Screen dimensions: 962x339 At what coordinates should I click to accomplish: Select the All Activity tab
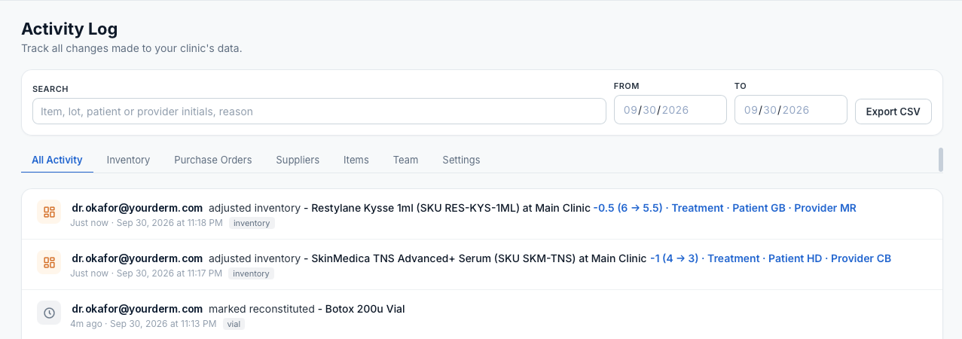pyautogui.click(x=57, y=160)
